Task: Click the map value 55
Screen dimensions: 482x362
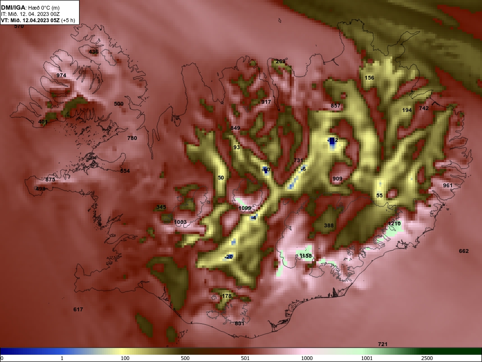Action: pos(379,196)
